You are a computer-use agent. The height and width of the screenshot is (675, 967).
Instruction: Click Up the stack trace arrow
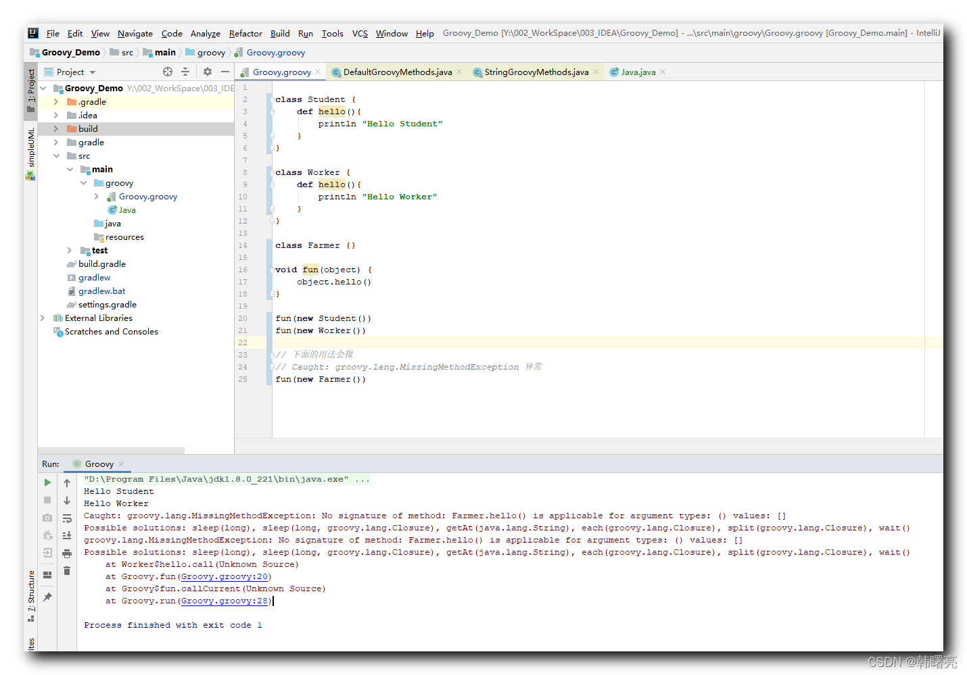pos(67,483)
